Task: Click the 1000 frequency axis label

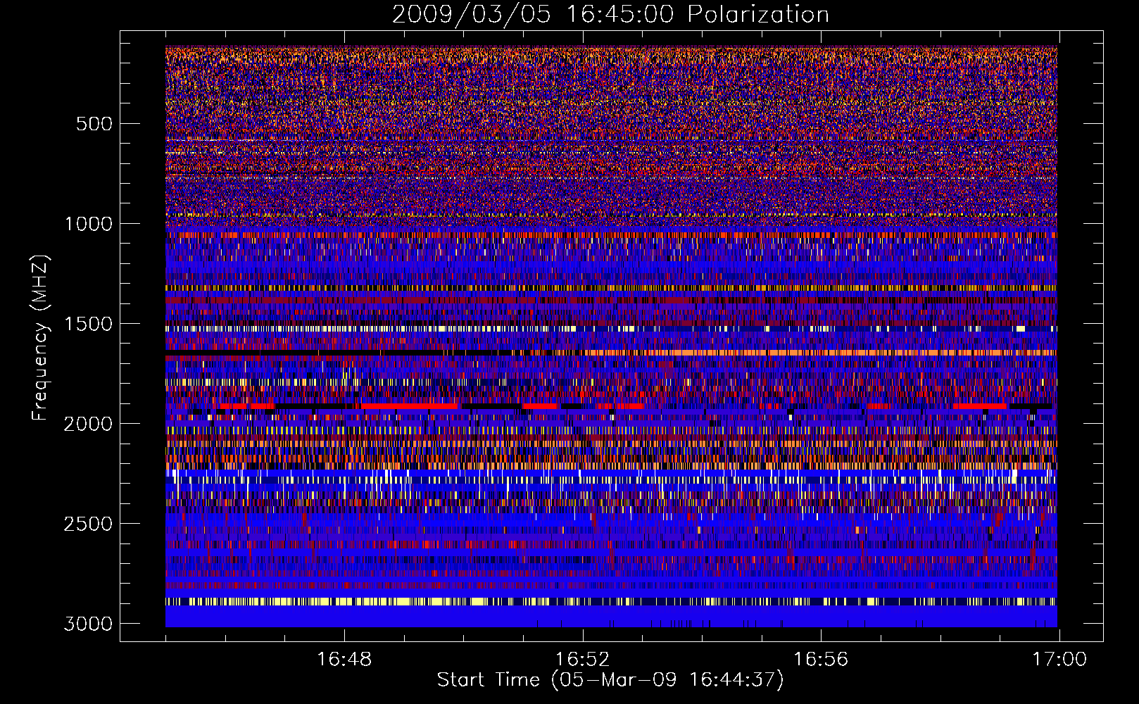Action: click(88, 224)
